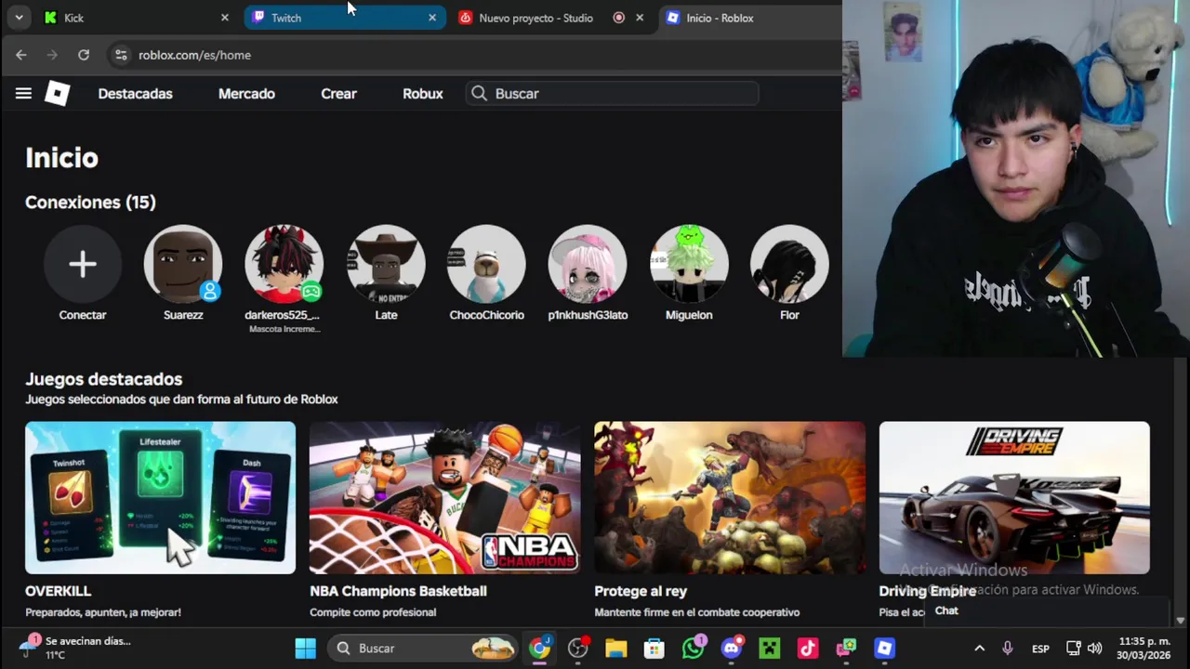The height and width of the screenshot is (669, 1190).
Task: Open the Robux page
Action: tap(422, 94)
